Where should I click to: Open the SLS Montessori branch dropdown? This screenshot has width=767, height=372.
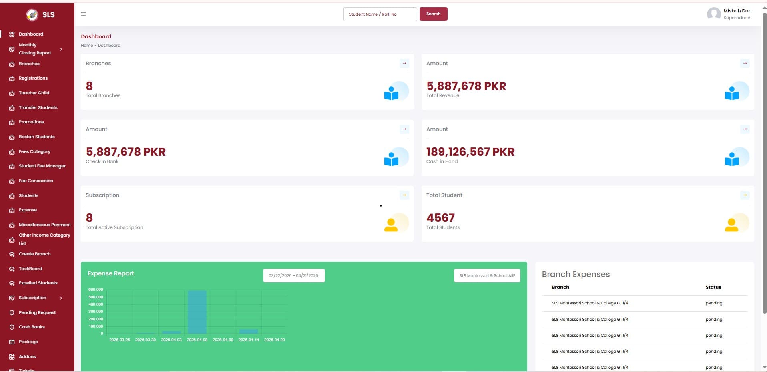tap(487, 276)
